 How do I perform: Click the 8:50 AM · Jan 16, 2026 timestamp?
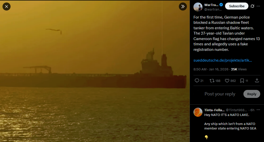pyautogui.click(x=211, y=69)
